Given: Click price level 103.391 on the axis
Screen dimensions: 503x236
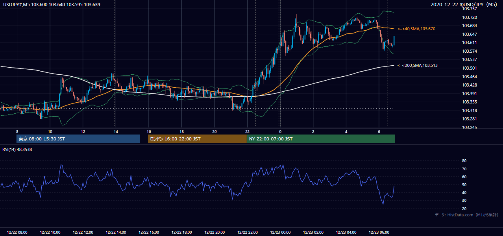Looking at the screenshot, I should 469,94.
